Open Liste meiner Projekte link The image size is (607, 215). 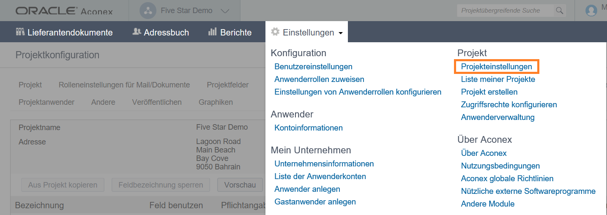(498, 79)
